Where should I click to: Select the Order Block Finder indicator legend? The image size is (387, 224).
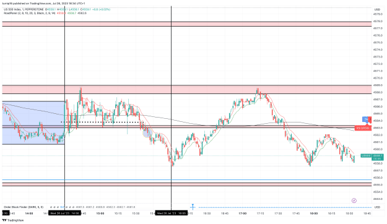(24, 207)
